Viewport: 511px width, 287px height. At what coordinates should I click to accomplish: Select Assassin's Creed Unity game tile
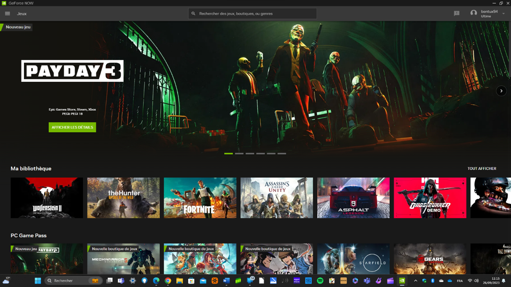(x=277, y=198)
